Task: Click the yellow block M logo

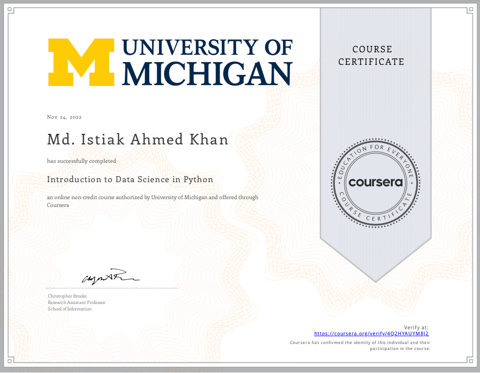Action: point(81,62)
